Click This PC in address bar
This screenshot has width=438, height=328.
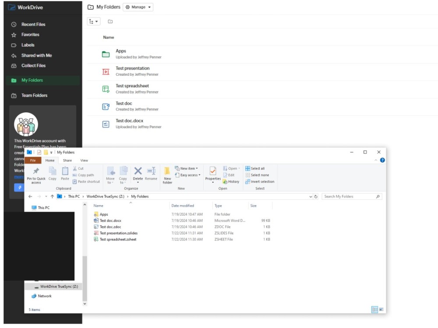(74, 197)
